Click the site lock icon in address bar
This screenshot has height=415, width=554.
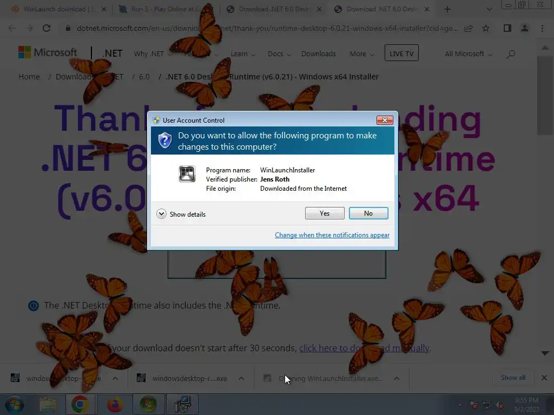click(68, 28)
